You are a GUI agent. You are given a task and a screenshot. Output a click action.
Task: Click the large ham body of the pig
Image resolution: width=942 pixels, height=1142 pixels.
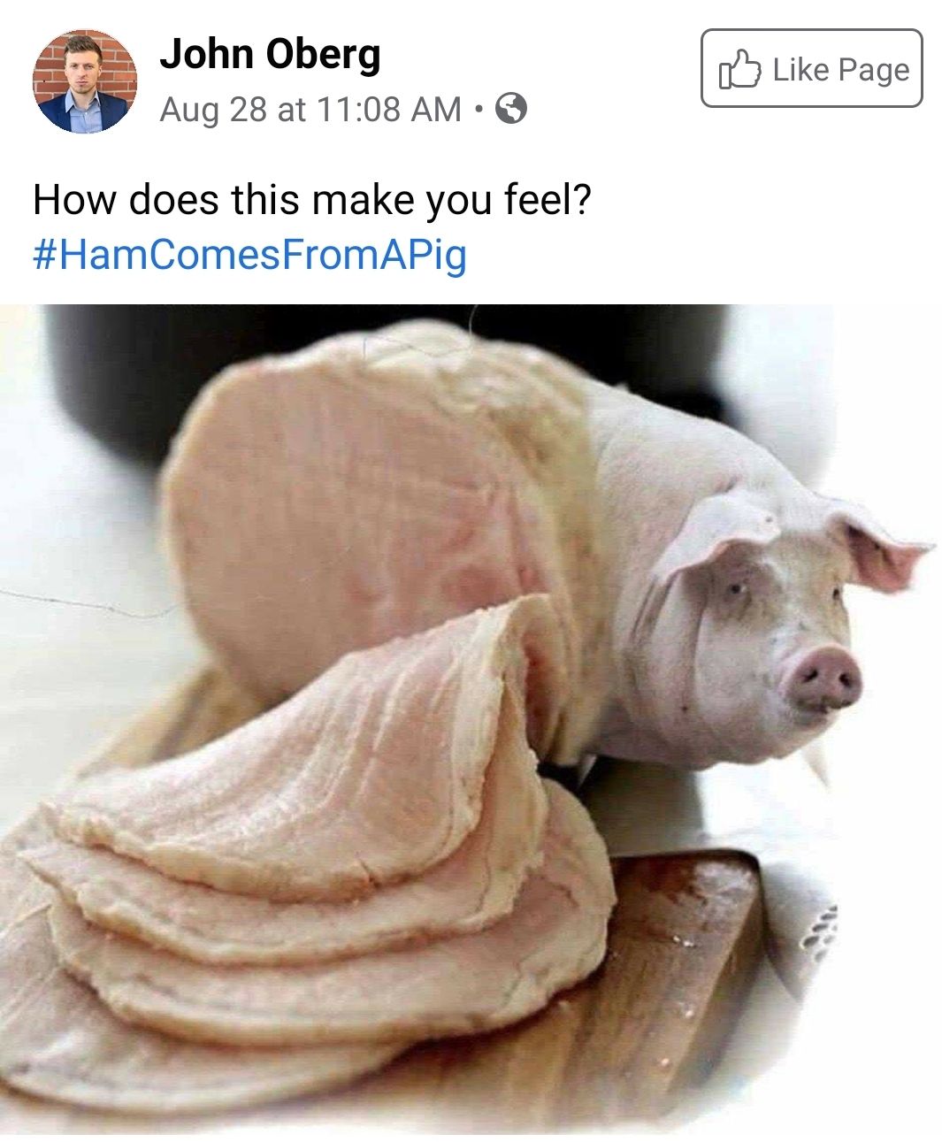[x=371, y=495]
